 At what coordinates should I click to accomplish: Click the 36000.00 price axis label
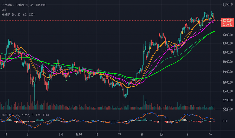pos(227,62)
